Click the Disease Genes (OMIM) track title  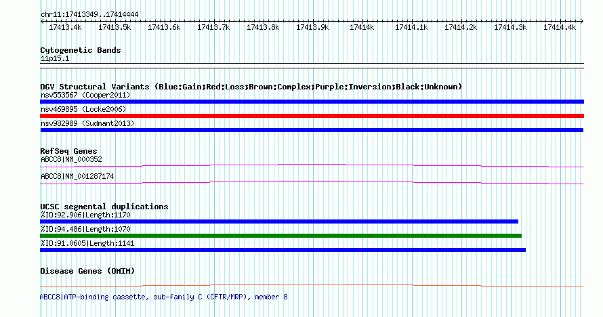[x=87, y=271]
